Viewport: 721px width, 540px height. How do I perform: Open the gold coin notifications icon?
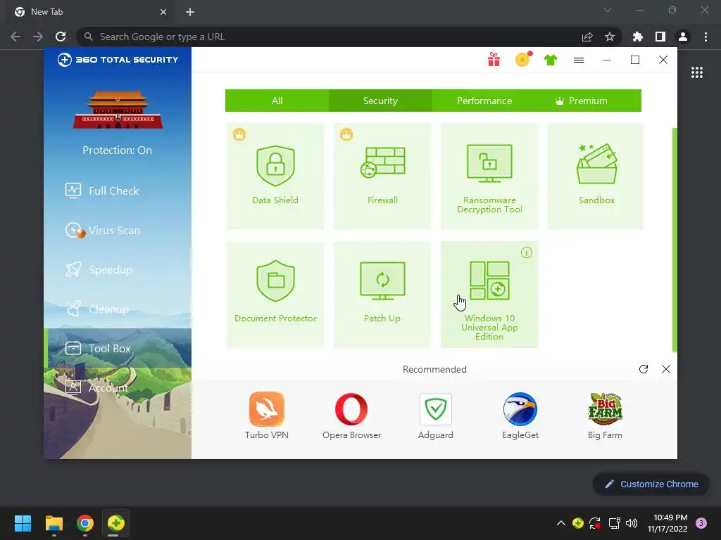tap(523, 60)
